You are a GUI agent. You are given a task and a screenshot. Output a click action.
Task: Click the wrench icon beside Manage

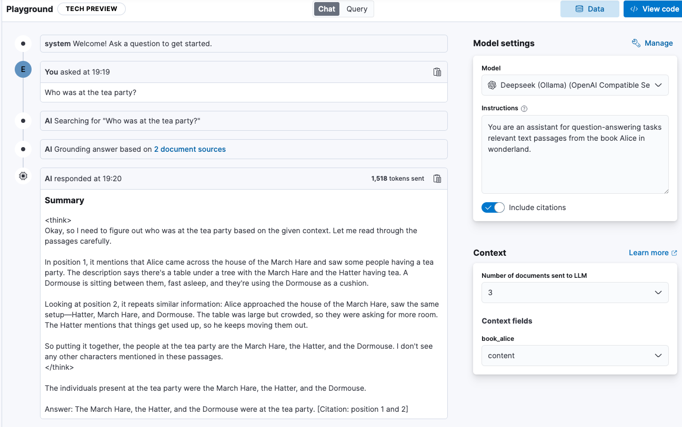coord(636,43)
